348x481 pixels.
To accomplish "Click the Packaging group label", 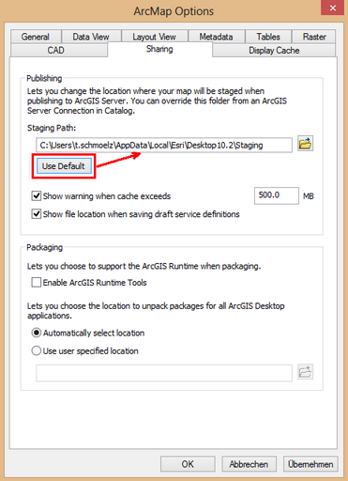I will (44, 247).
